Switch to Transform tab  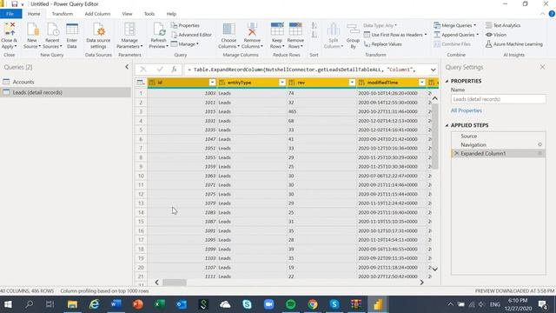pos(63,14)
